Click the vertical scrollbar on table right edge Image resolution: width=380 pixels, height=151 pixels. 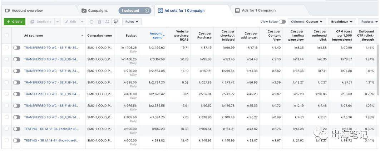pos(378,70)
